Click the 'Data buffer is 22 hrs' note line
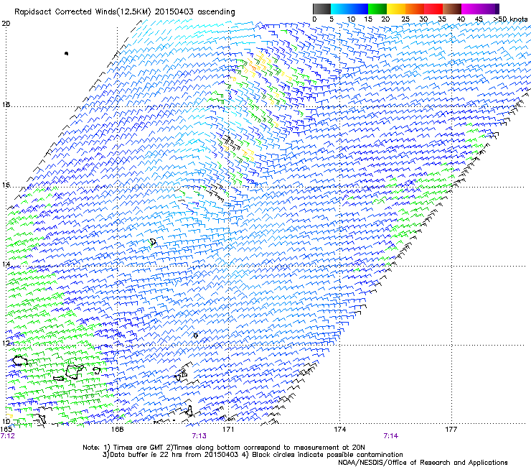Viewport: 531px width, 467px height. [253, 455]
